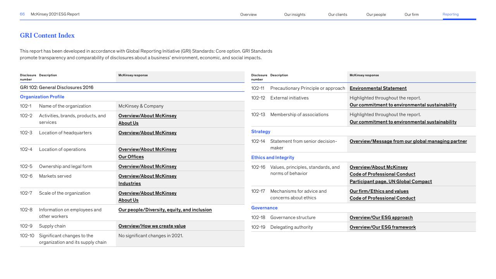Open environmental sustainability commitment link in row 102-13
The height and width of the screenshot is (279, 496).
click(403, 122)
